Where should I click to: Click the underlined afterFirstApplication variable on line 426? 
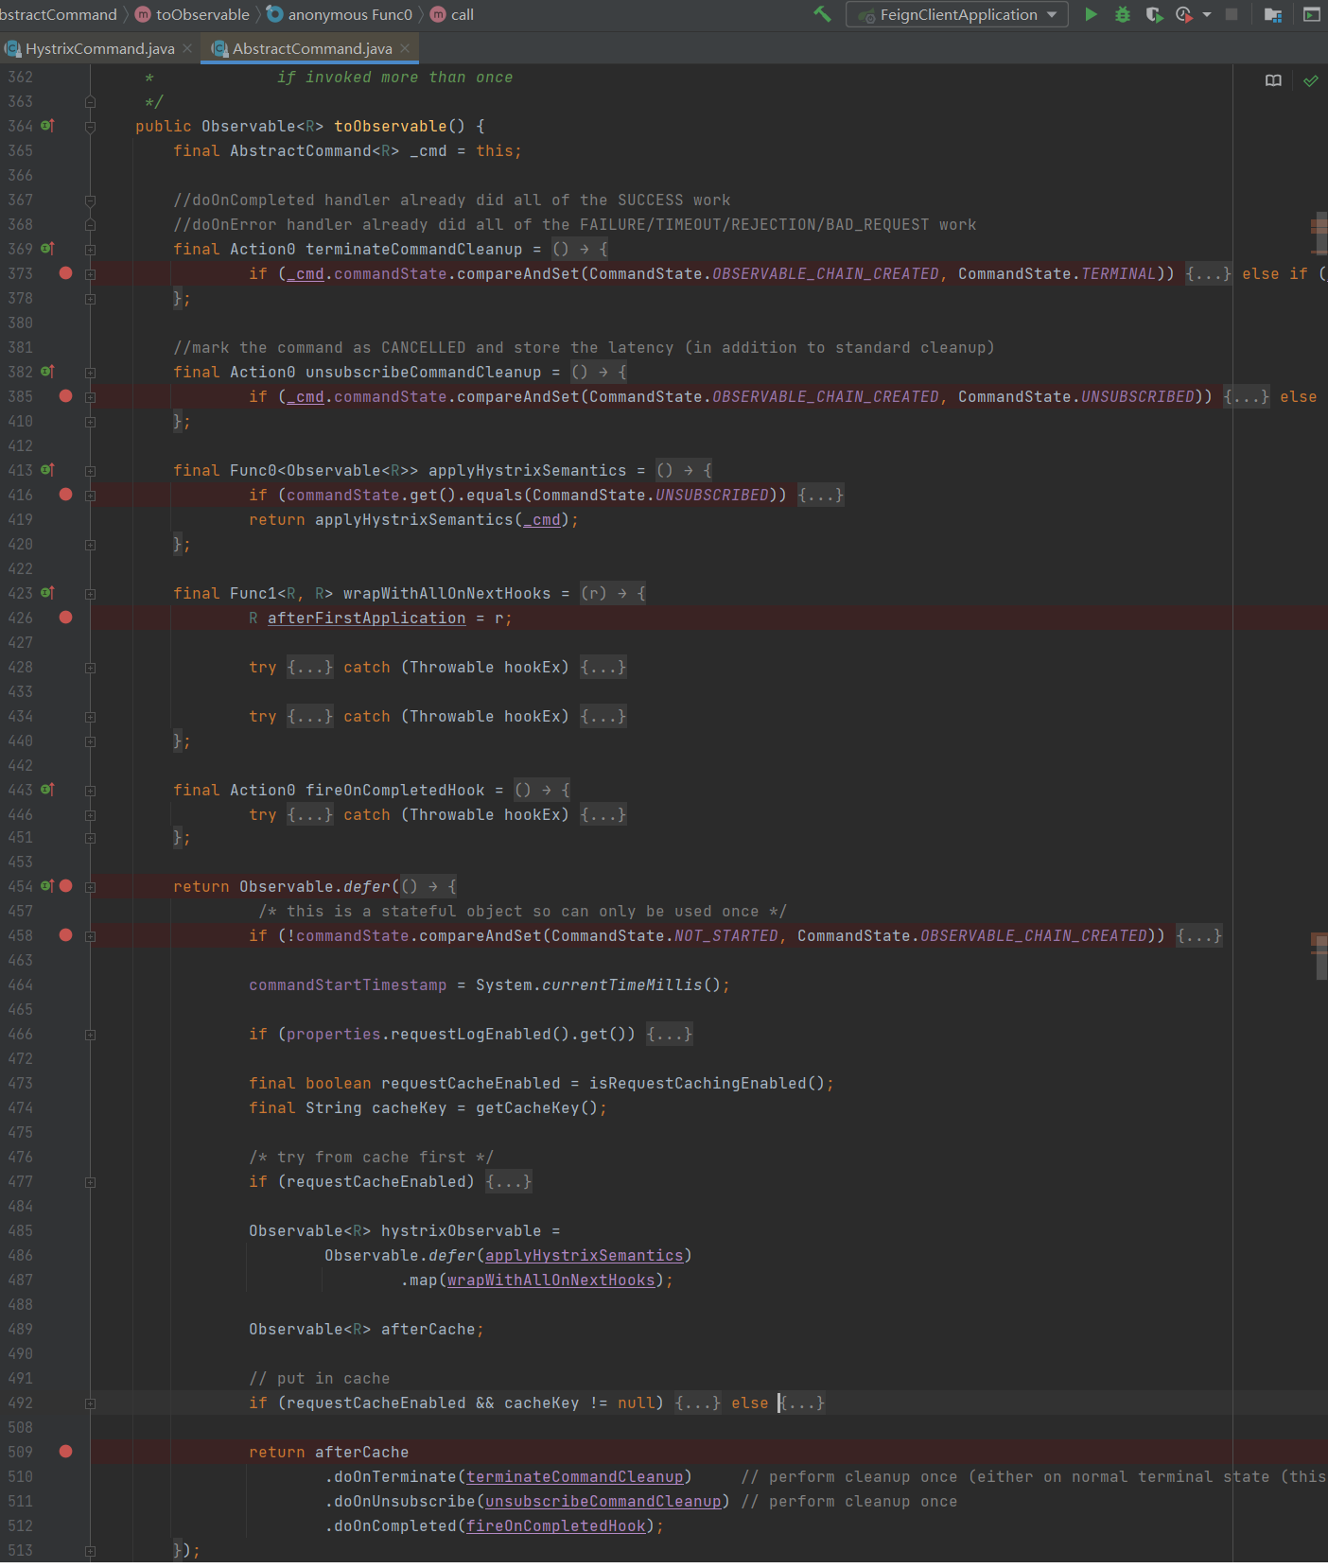coord(366,618)
